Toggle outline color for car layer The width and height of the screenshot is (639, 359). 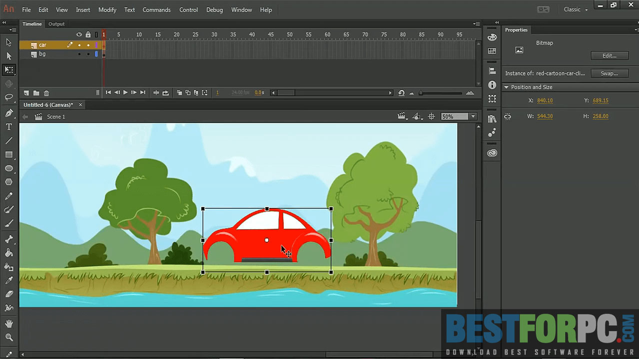pos(96,45)
